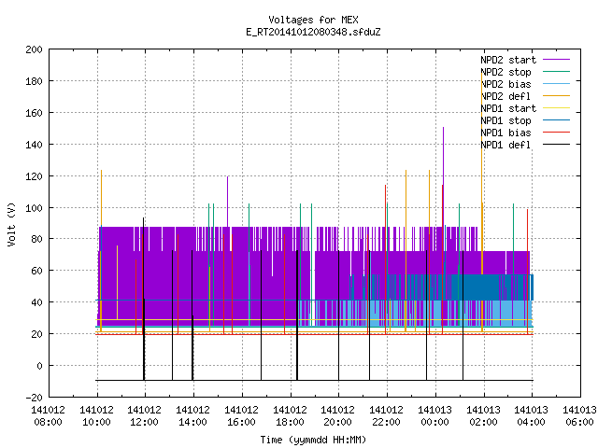Click the y-axis tick value 180
Image resolution: width=598 pixels, height=448 pixels.
[x=34, y=81]
